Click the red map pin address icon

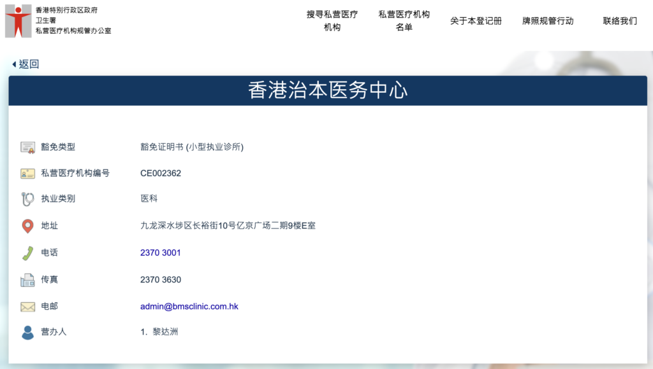pyautogui.click(x=27, y=226)
